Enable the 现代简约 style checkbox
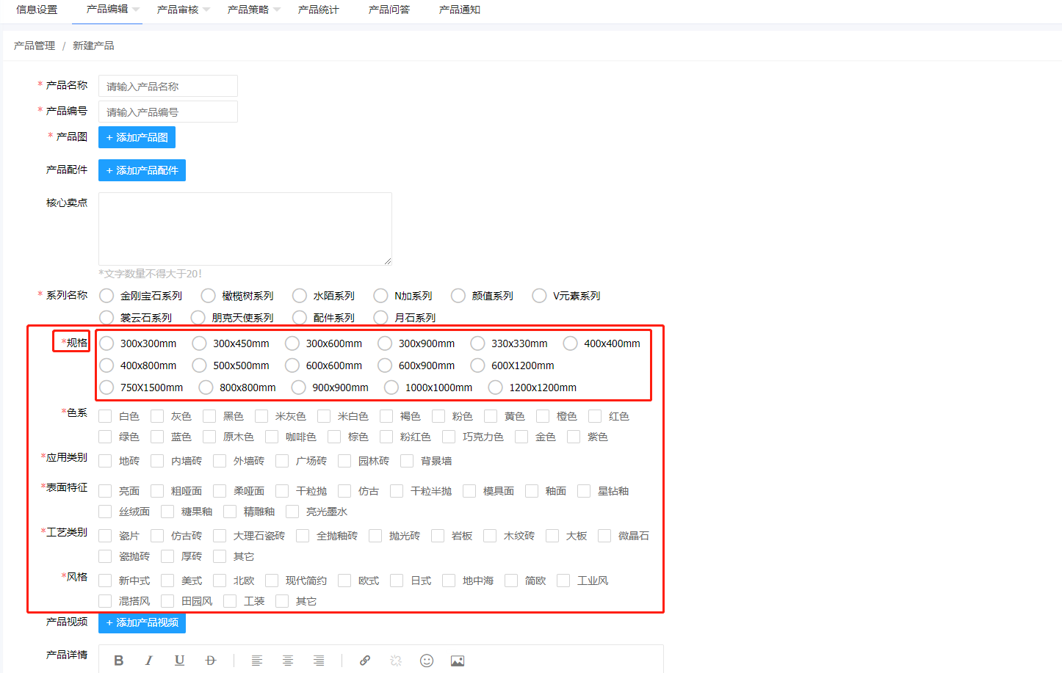Screen dimensions: 1062x673 click(272, 581)
